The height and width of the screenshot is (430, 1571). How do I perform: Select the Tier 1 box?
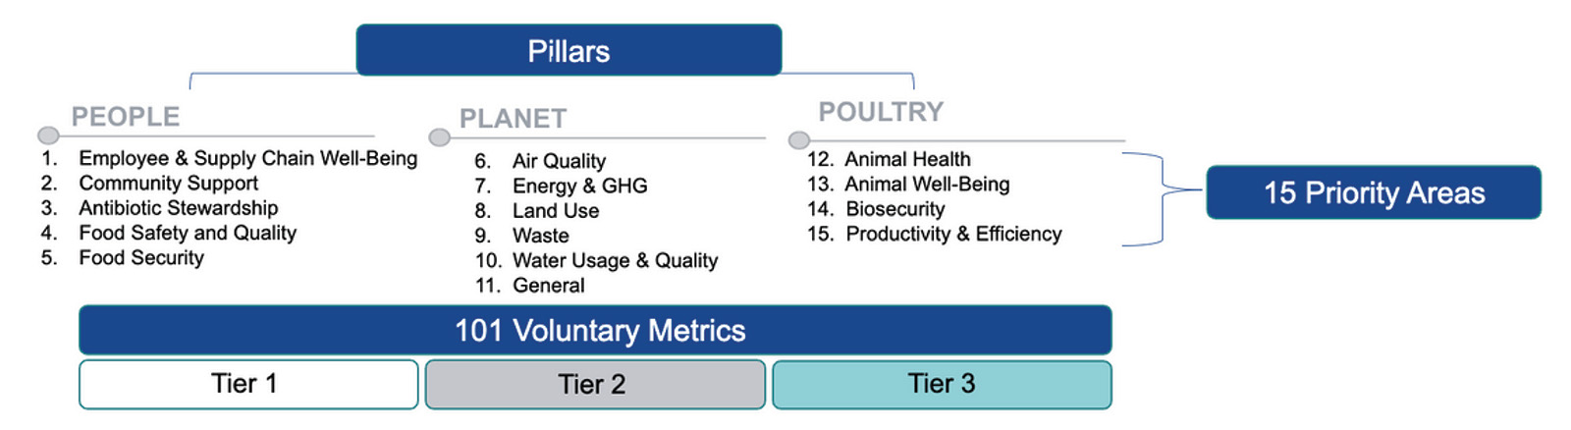point(248,384)
